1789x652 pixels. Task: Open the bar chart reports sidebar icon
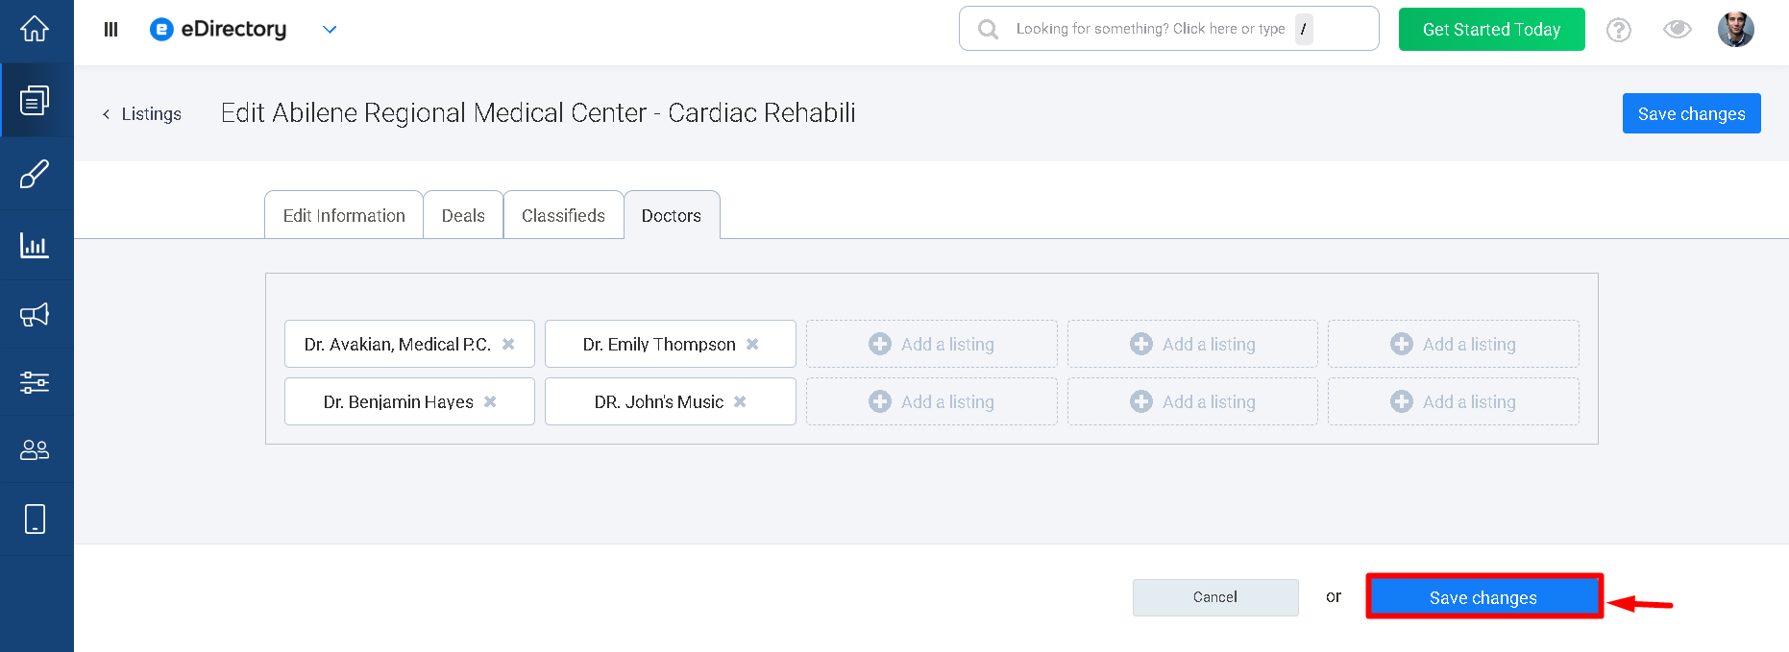pos(35,245)
